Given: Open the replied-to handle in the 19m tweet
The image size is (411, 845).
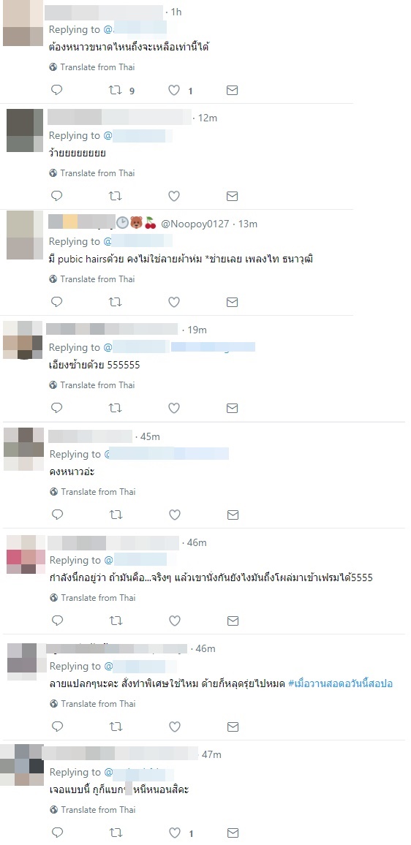Looking at the screenshot, I should click(136, 347).
